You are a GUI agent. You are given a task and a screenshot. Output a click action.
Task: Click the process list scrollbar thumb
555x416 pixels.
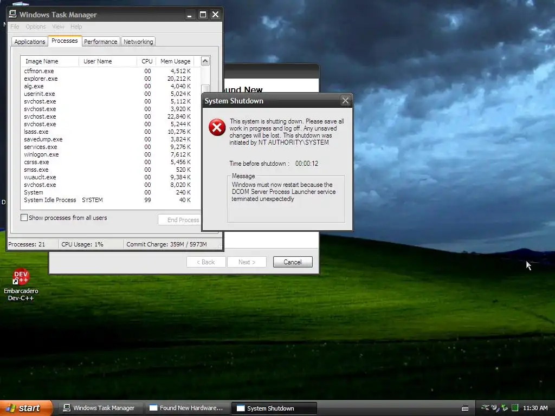click(205, 89)
